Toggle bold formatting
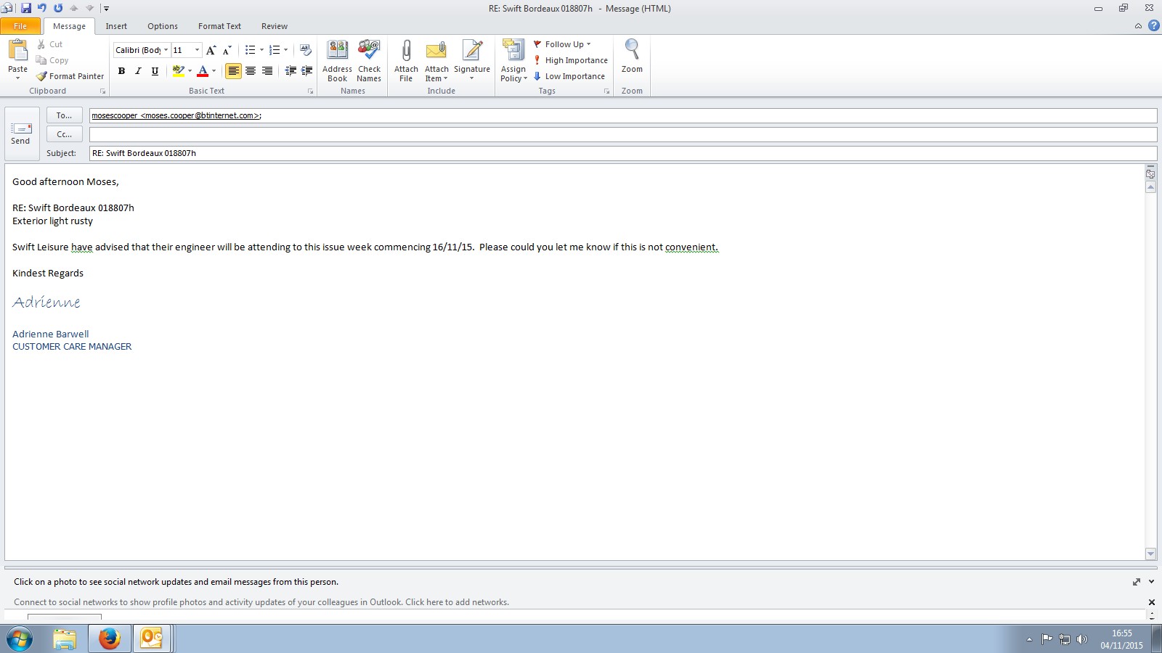Screen dimensions: 1162x653 [121, 70]
